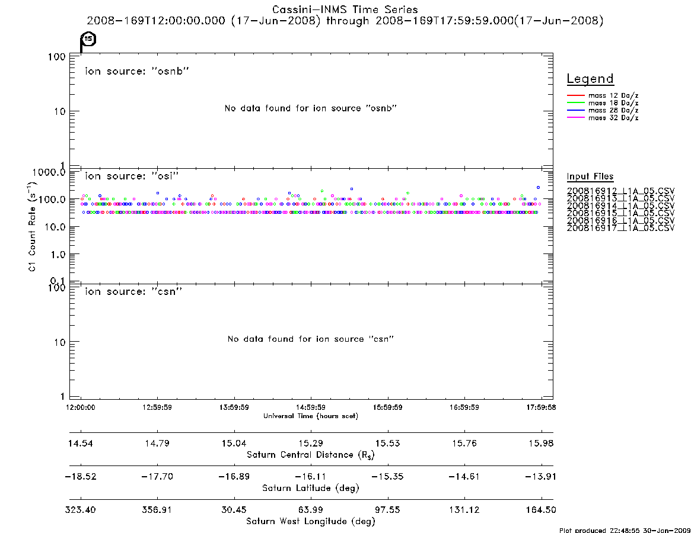This screenshot has height=533, width=691.
Task: Click the 'Plot produced 22:48:55 30-Jan-2009' timestamp
Action: click(625, 530)
